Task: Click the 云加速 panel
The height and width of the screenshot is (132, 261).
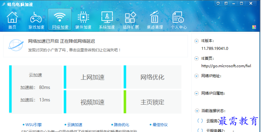Action: 35,89
